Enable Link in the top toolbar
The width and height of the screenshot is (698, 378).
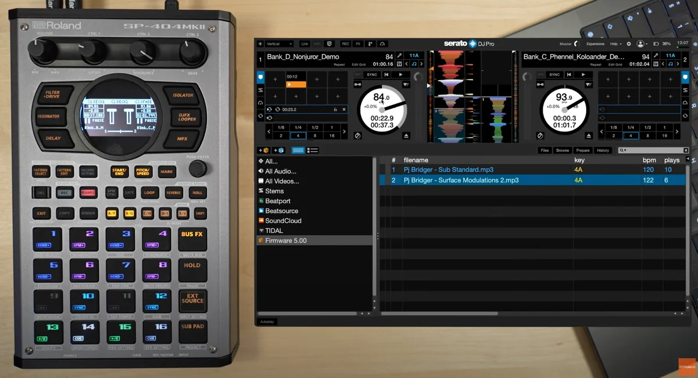[304, 44]
